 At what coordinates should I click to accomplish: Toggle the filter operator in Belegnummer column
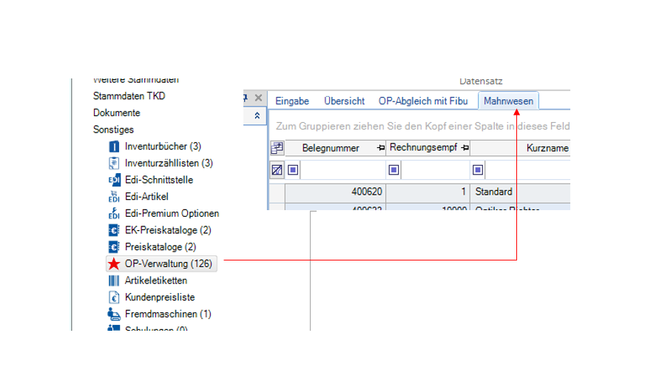[x=294, y=170]
